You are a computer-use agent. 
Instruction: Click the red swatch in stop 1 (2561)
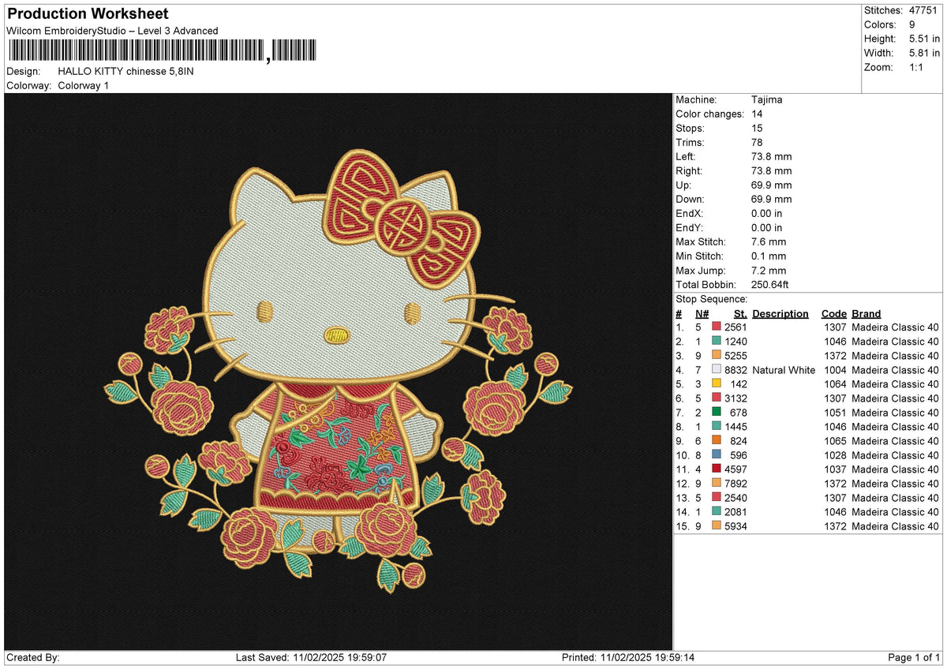717,327
